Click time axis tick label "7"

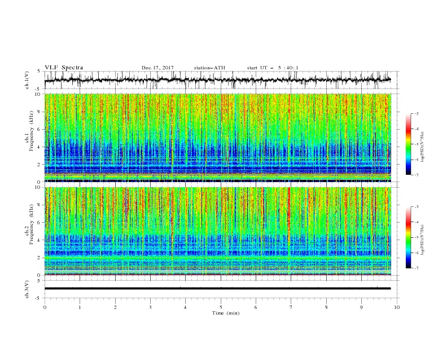pos(291,307)
